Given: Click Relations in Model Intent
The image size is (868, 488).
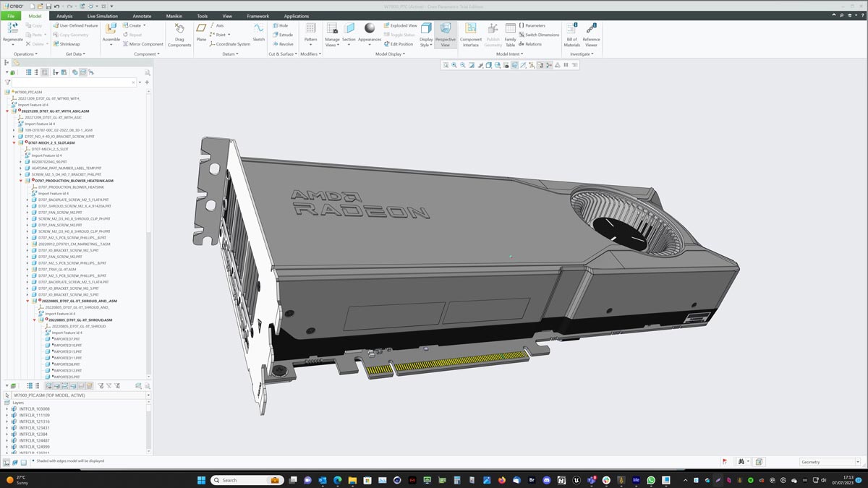Looking at the screenshot, I should 530,44.
